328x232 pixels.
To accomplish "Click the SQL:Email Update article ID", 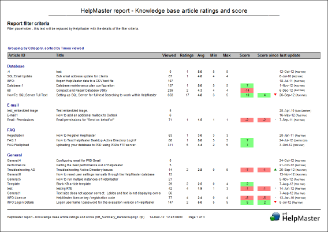I will coord(20,76).
